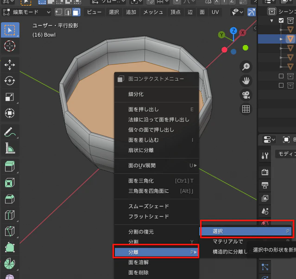Open the 分離 submenu
Viewport: 296px width, 279px height.
click(156, 252)
